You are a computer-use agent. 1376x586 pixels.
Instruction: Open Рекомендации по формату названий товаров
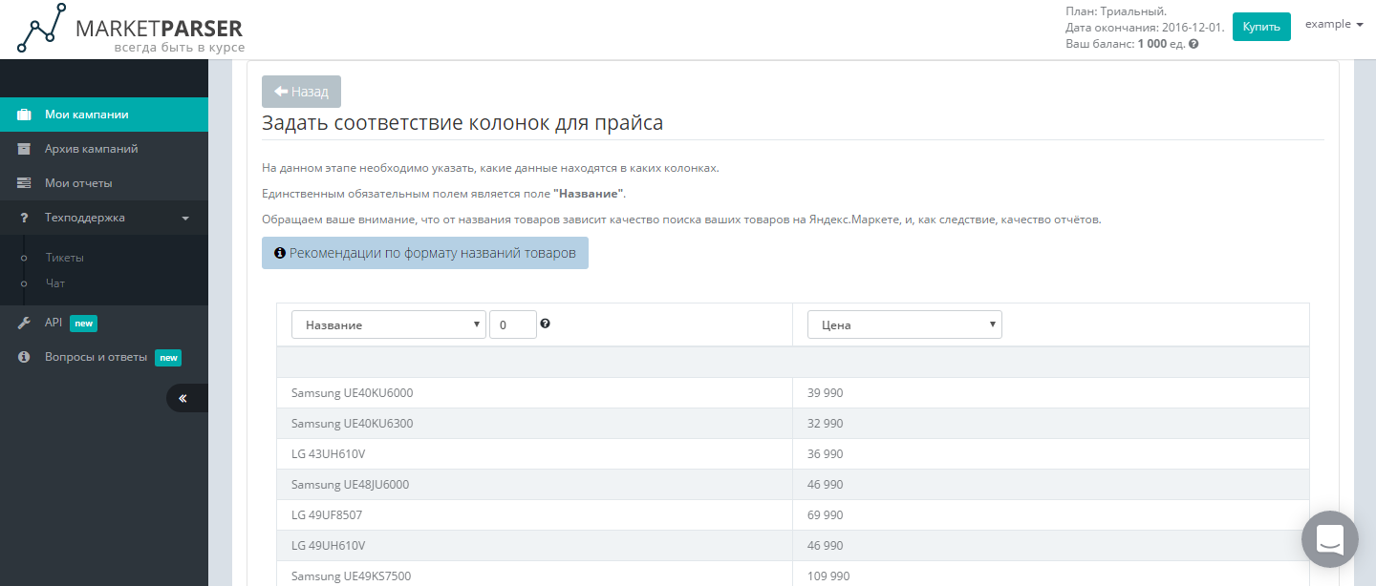pyautogui.click(x=424, y=252)
